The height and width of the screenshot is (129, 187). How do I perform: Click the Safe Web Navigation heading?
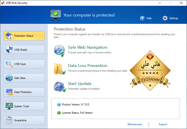[x=88, y=47]
